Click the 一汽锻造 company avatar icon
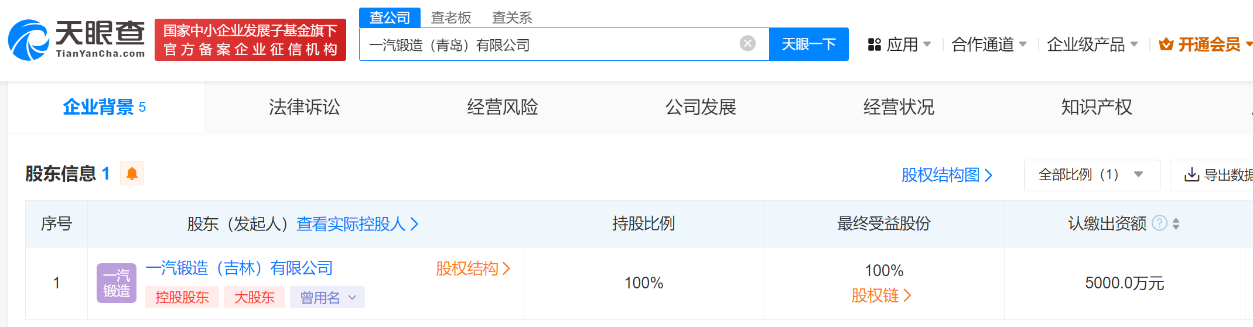 pos(117,283)
